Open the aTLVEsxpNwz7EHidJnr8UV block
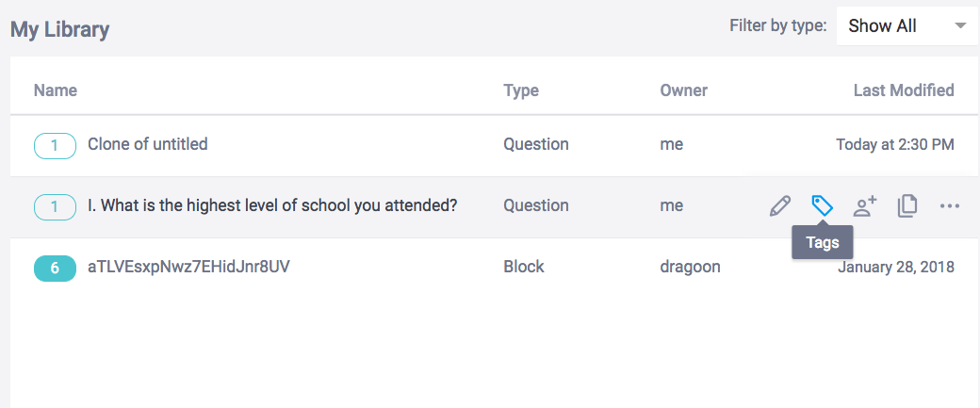 tap(188, 268)
